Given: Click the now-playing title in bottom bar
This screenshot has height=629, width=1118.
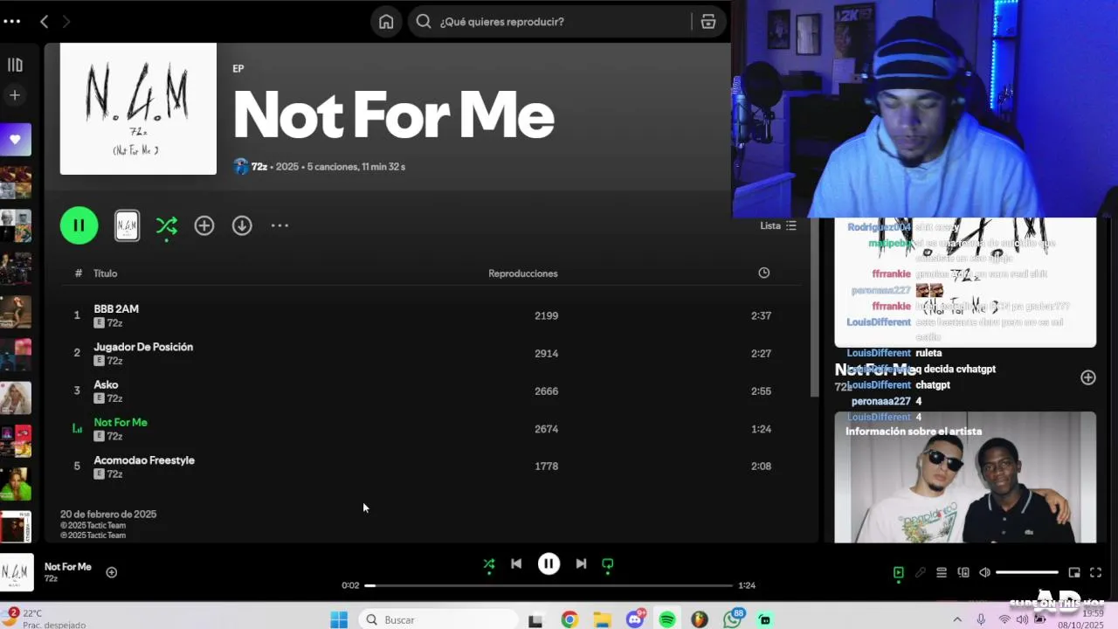Looking at the screenshot, I should [68, 567].
